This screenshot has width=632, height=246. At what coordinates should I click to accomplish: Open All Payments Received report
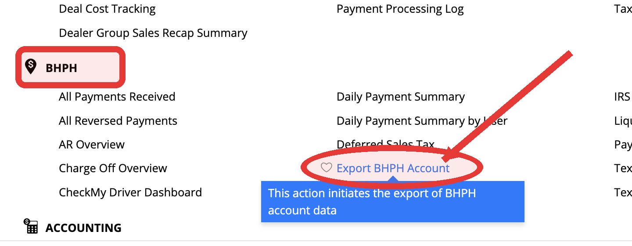(117, 97)
